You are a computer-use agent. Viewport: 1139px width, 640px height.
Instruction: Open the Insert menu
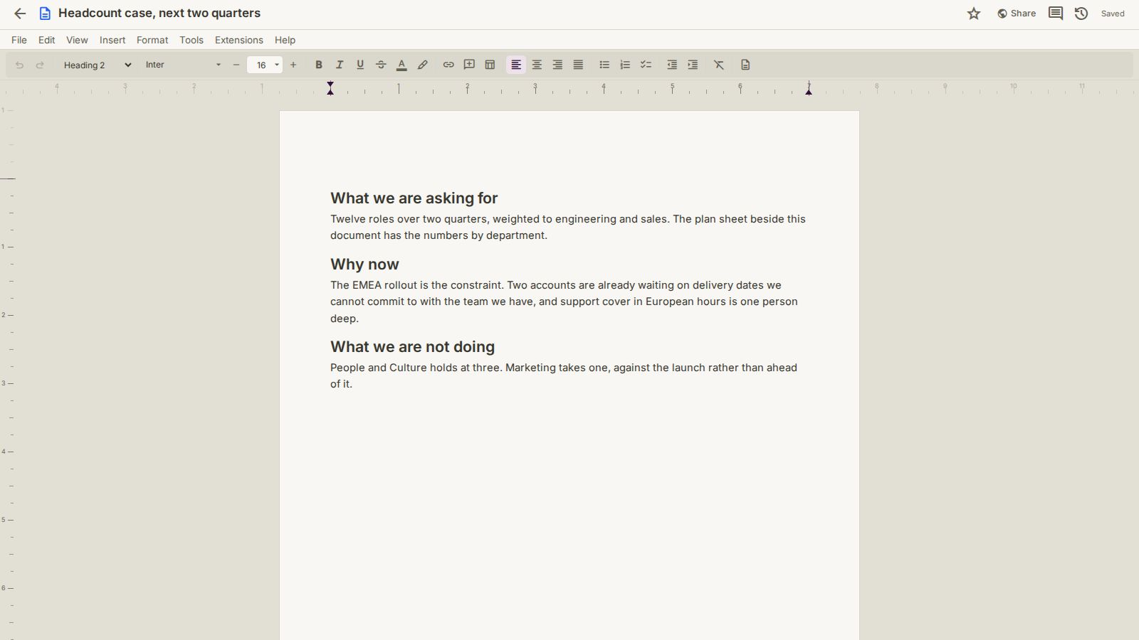click(x=112, y=40)
